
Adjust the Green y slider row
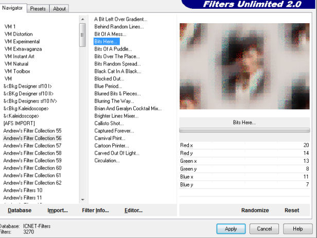pyautogui.click(x=244, y=169)
